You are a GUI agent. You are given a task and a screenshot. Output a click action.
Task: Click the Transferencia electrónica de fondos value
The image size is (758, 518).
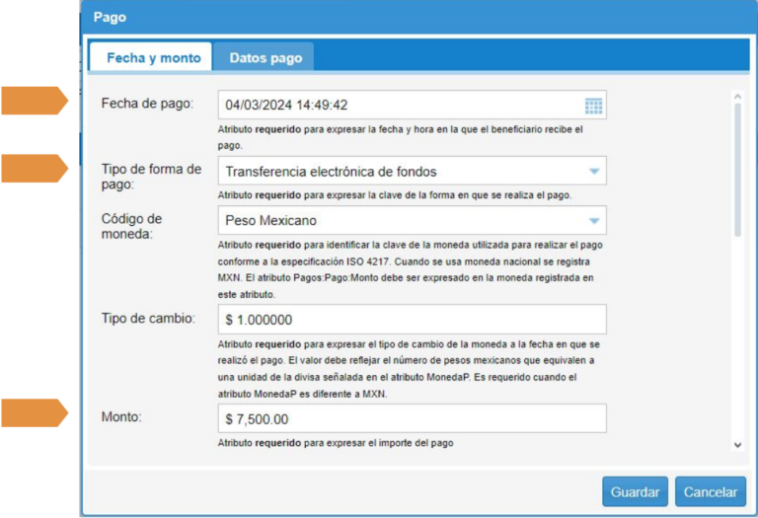(331, 172)
